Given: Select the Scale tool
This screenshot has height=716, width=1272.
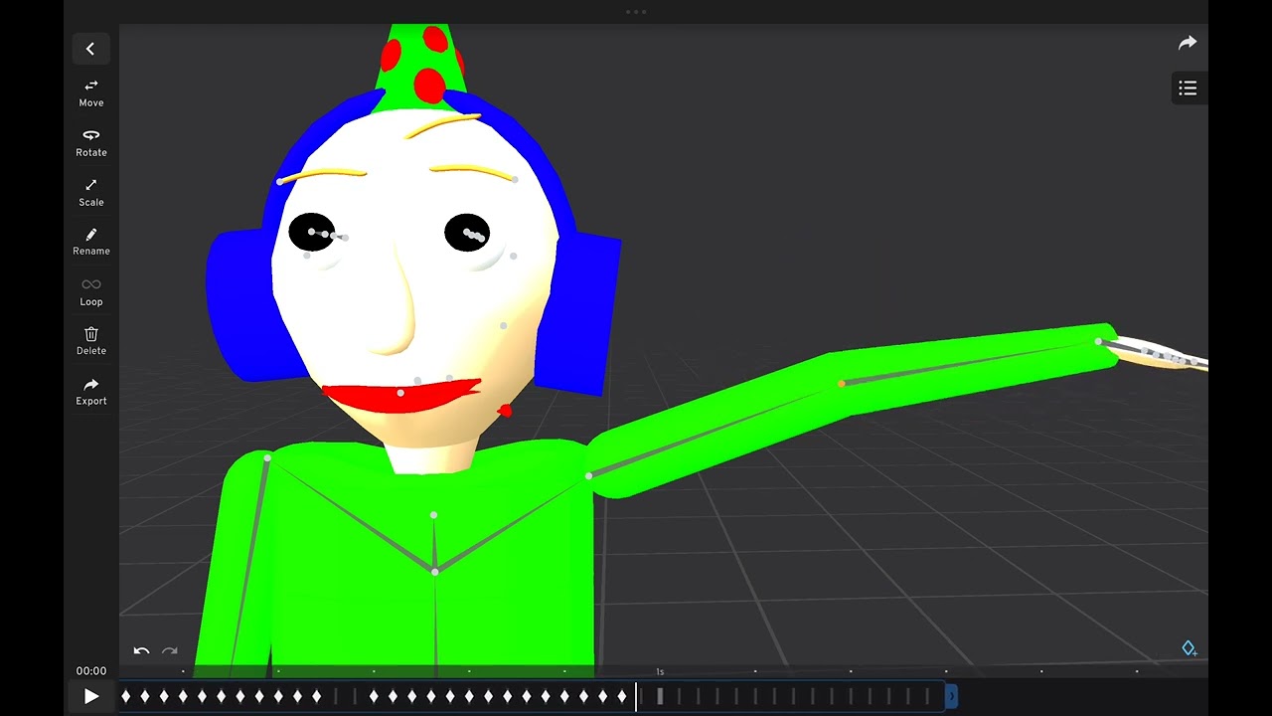Looking at the screenshot, I should point(91,193).
